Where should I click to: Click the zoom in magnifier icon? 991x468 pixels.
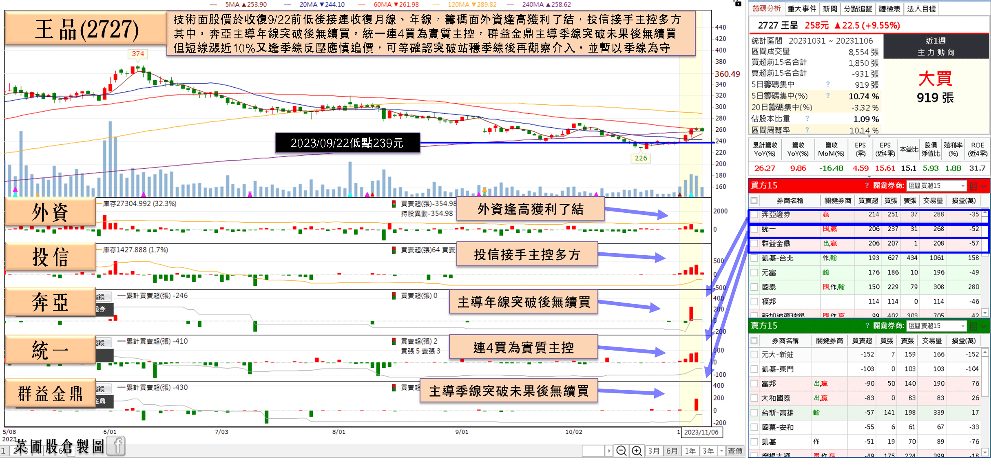tap(637, 450)
